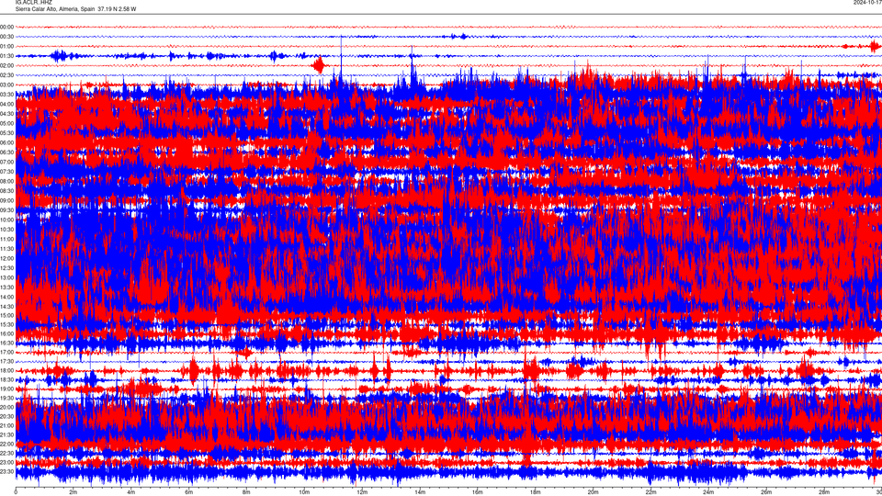This screenshot has width=882, height=496.
Task: Click the '14m' x-axis tick label
Action: [420, 492]
